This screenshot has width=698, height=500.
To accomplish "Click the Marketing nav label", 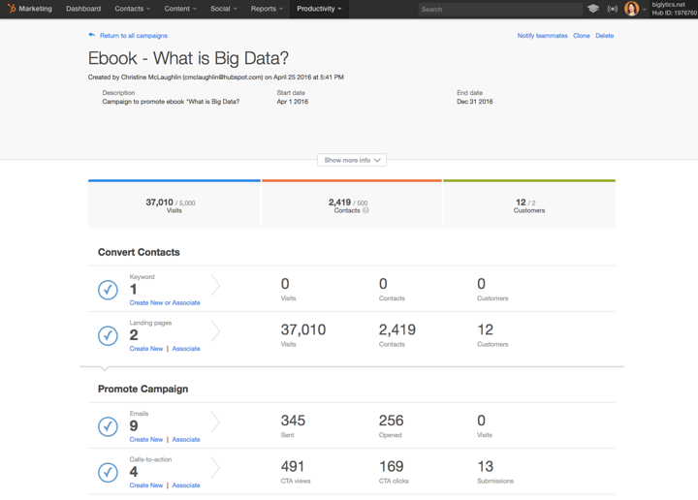I will pyautogui.click(x=35, y=9).
